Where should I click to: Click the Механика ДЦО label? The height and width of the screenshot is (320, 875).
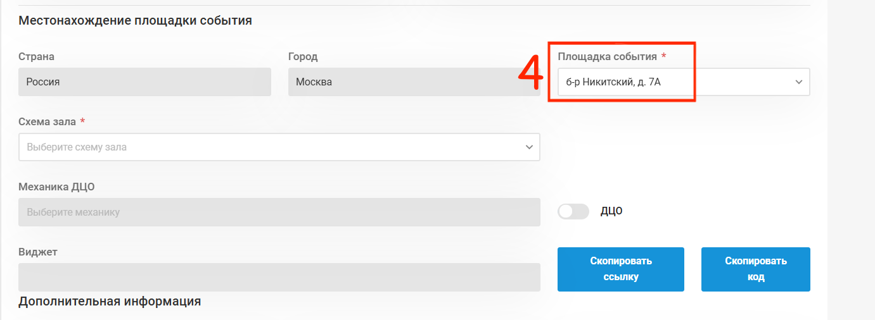(57, 187)
